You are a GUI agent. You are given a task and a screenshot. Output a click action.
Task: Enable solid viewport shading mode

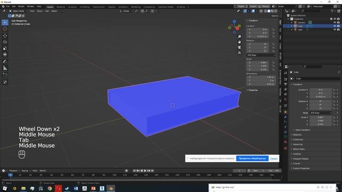(x=269, y=11)
